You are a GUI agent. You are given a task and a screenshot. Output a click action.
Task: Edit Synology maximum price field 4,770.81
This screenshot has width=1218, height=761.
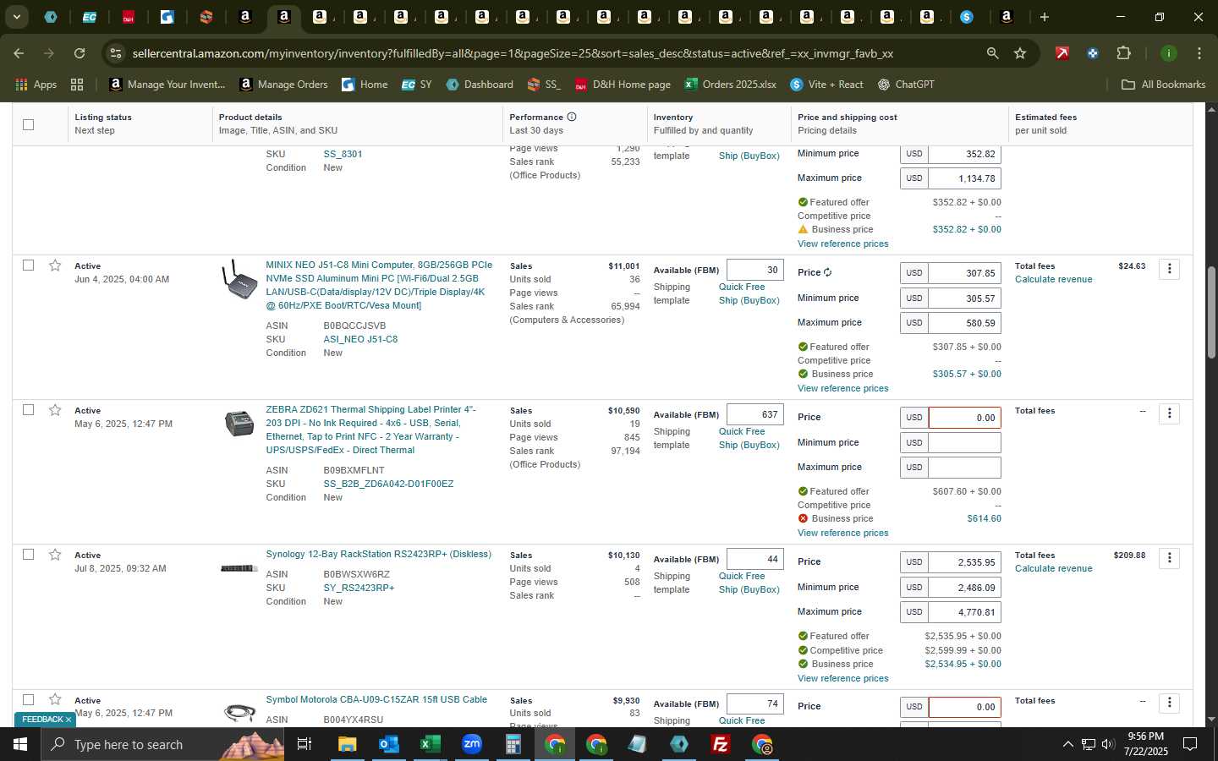point(964,611)
